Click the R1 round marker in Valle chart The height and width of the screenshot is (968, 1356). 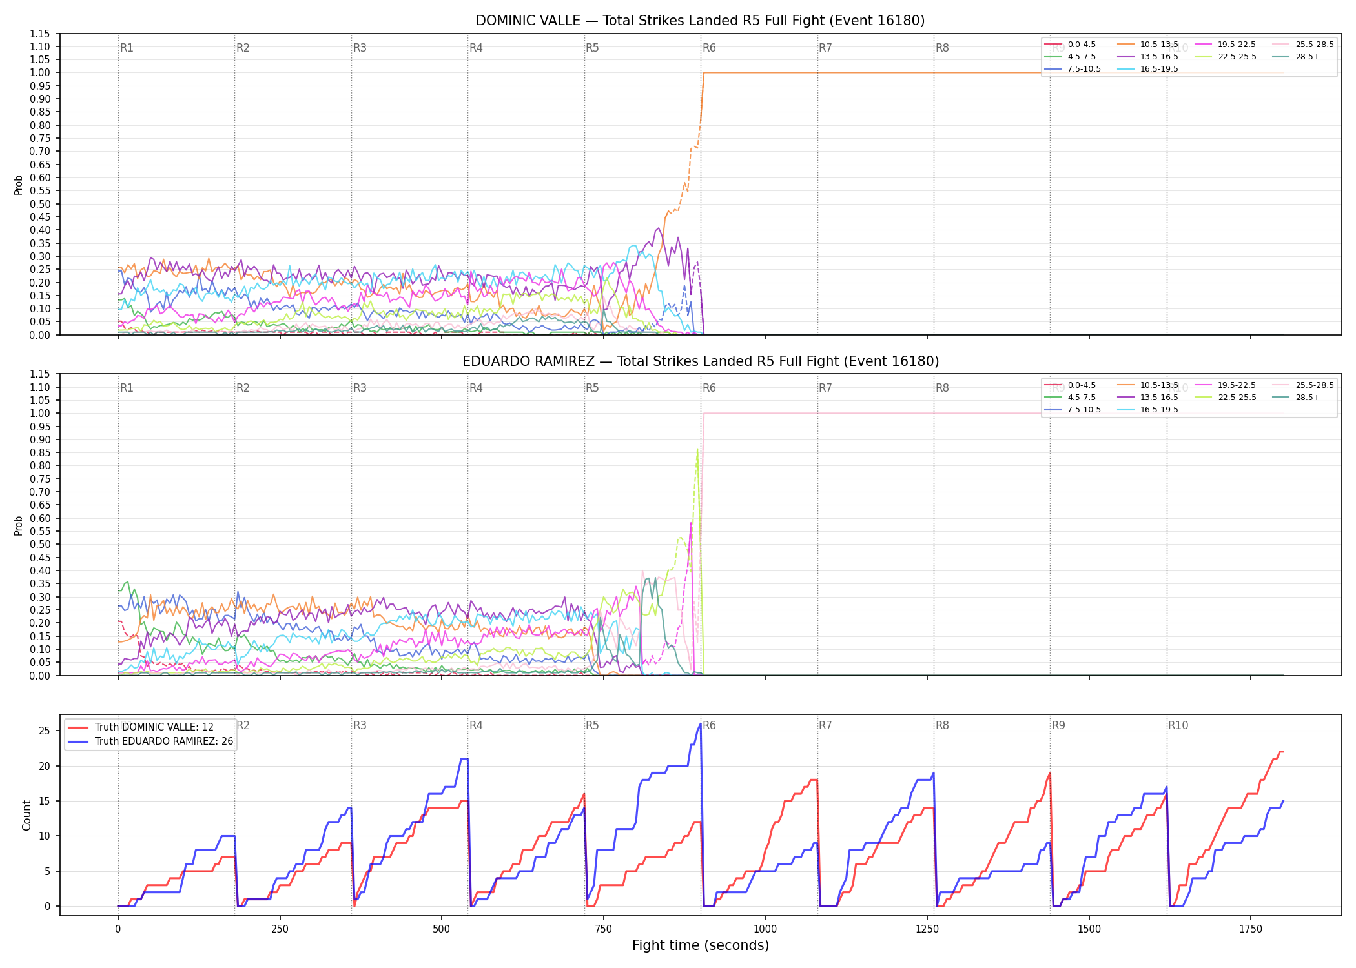pyautogui.click(x=127, y=48)
